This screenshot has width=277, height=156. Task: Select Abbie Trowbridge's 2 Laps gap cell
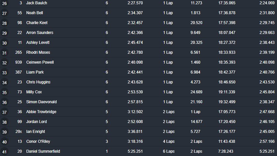169,111
